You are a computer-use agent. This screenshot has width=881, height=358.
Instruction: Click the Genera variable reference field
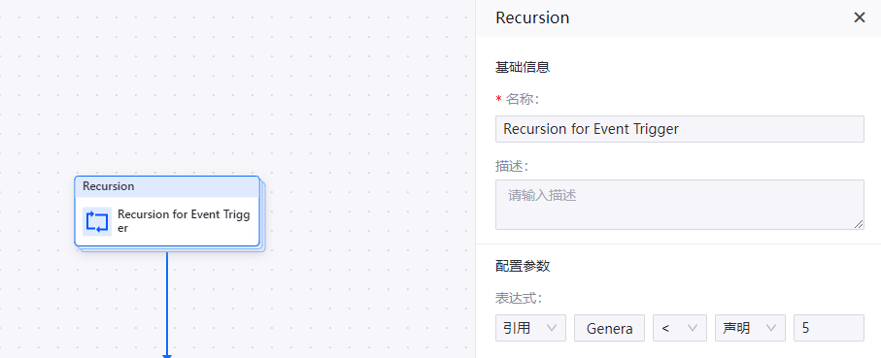[609, 328]
